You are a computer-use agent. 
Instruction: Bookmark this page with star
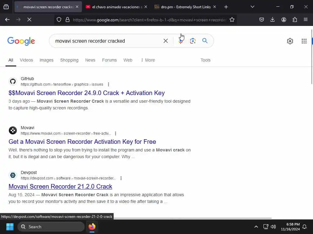[232, 20]
